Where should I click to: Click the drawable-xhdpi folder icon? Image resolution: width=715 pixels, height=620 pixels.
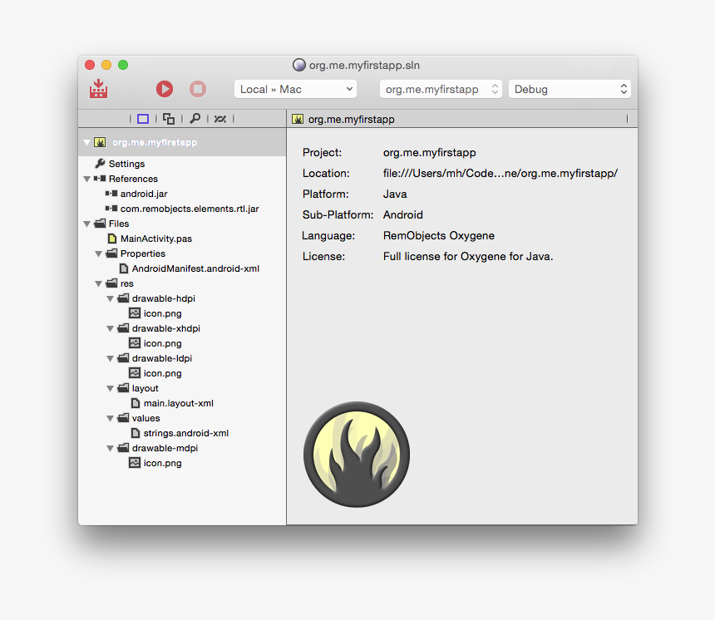pos(124,328)
